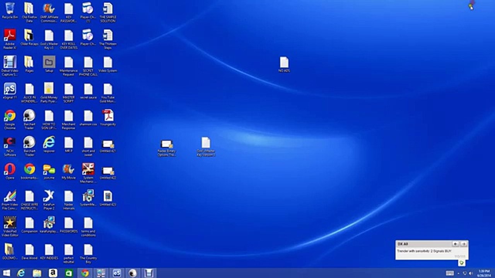Open eSignal from the taskbar
Screen dimensions: 495x278
[117, 273]
